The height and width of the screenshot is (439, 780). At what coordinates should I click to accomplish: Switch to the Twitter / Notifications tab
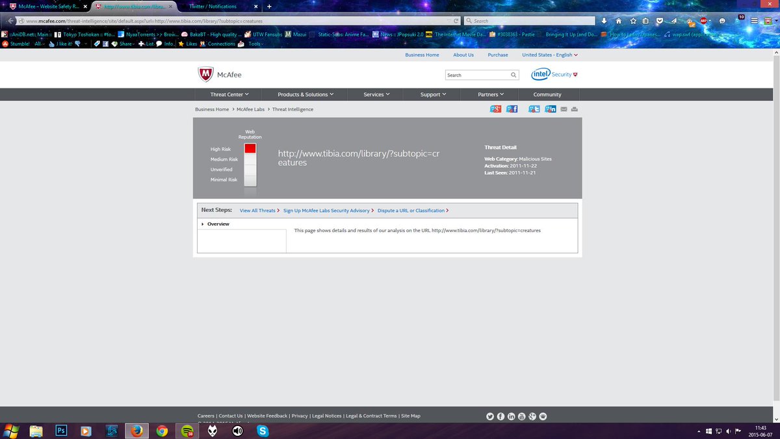pos(213,6)
